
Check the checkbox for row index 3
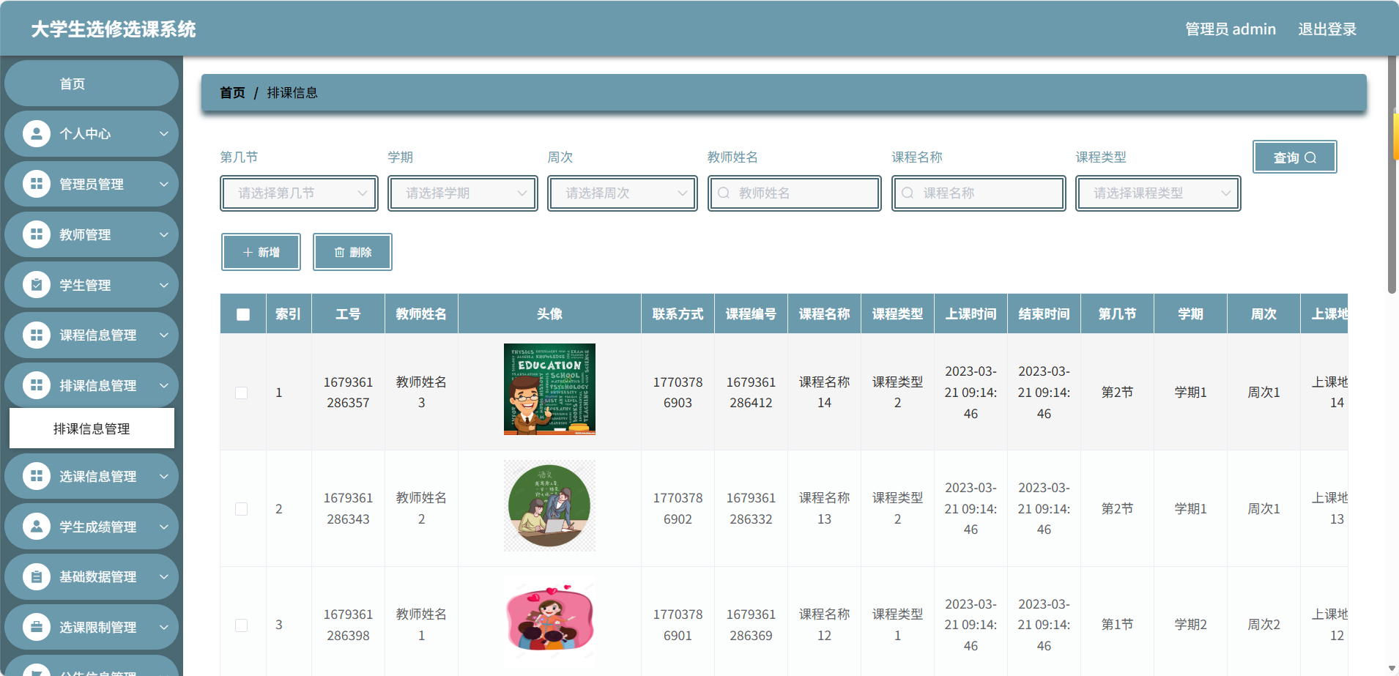(x=241, y=625)
